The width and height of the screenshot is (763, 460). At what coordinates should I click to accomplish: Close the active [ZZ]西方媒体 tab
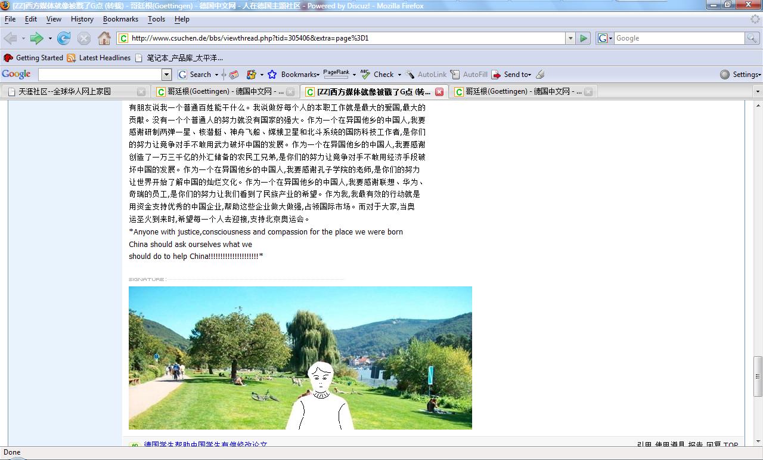coord(439,92)
